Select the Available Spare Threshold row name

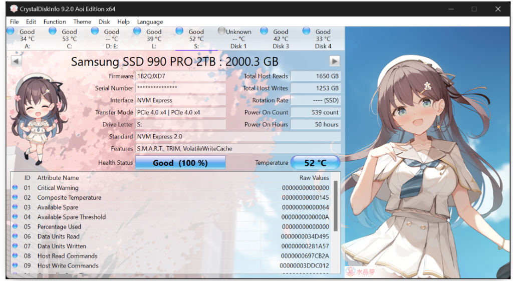click(x=71, y=217)
